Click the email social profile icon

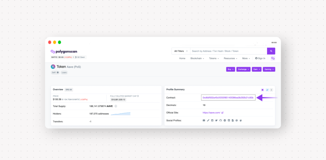point(204,120)
